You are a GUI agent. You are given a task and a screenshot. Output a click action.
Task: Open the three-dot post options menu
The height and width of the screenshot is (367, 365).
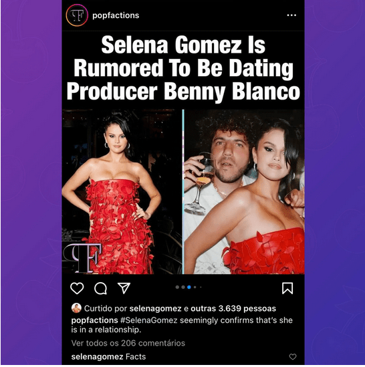(291, 15)
